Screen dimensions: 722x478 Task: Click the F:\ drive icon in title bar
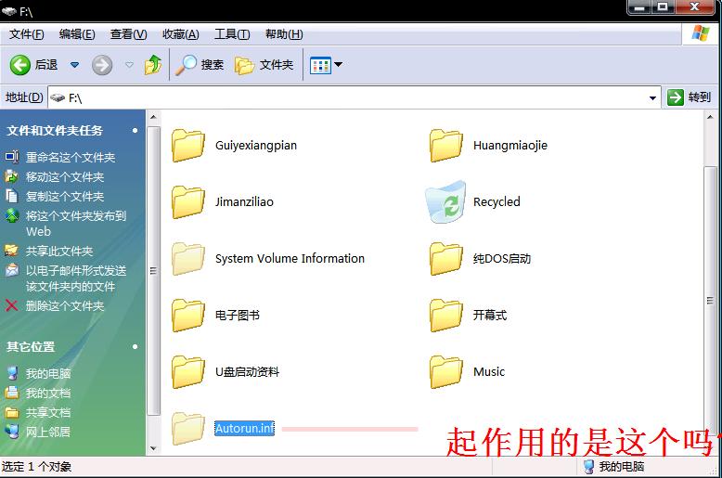[8, 11]
